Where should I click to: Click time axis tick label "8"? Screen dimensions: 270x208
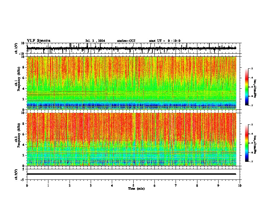coord(197,186)
